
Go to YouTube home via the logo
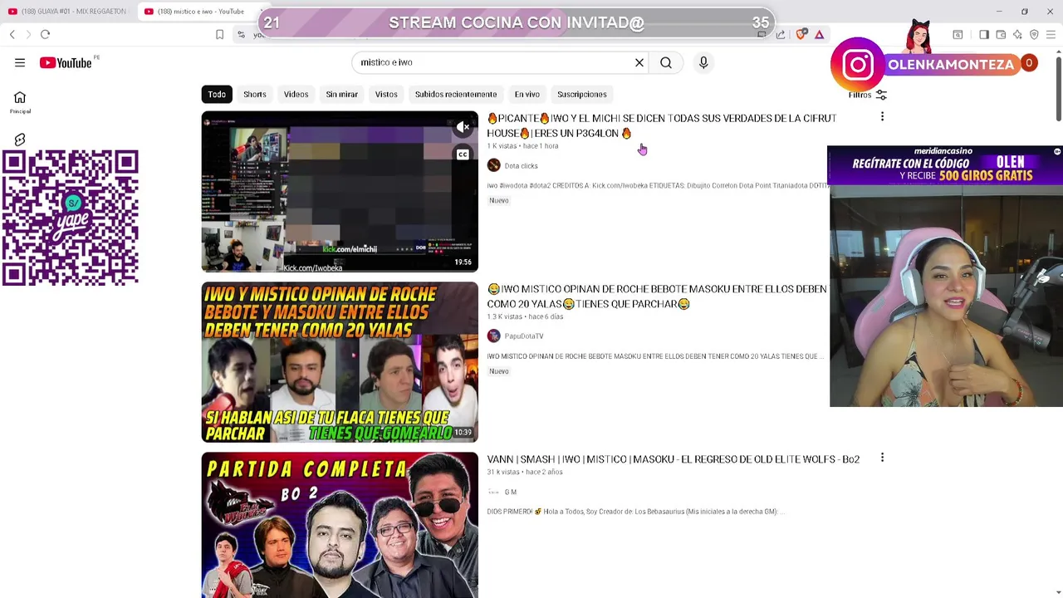[66, 62]
